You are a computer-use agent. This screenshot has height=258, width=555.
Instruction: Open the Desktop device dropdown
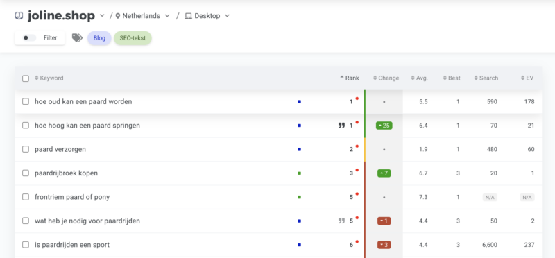(228, 16)
